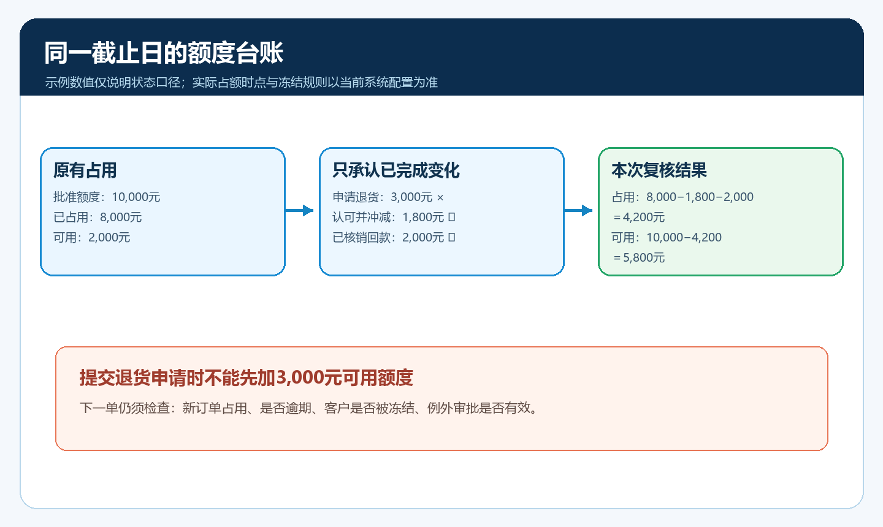The width and height of the screenshot is (883, 527).
Task: Click the 原有占用 card heading
Action: pyautogui.click(x=85, y=170)
